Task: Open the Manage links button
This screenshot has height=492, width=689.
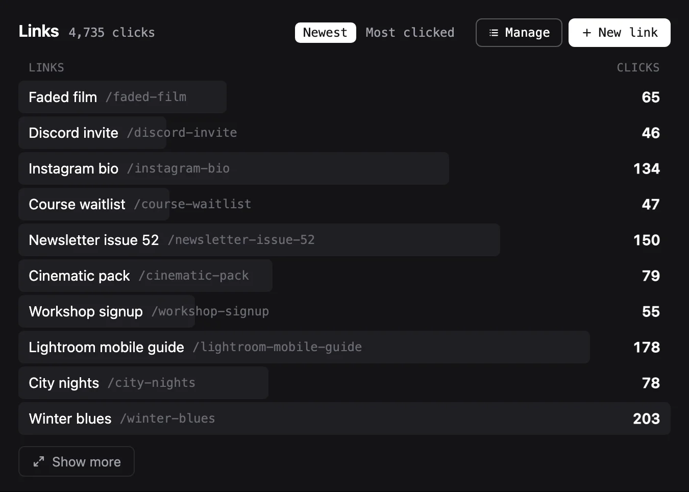Action: tap(519, 33)
